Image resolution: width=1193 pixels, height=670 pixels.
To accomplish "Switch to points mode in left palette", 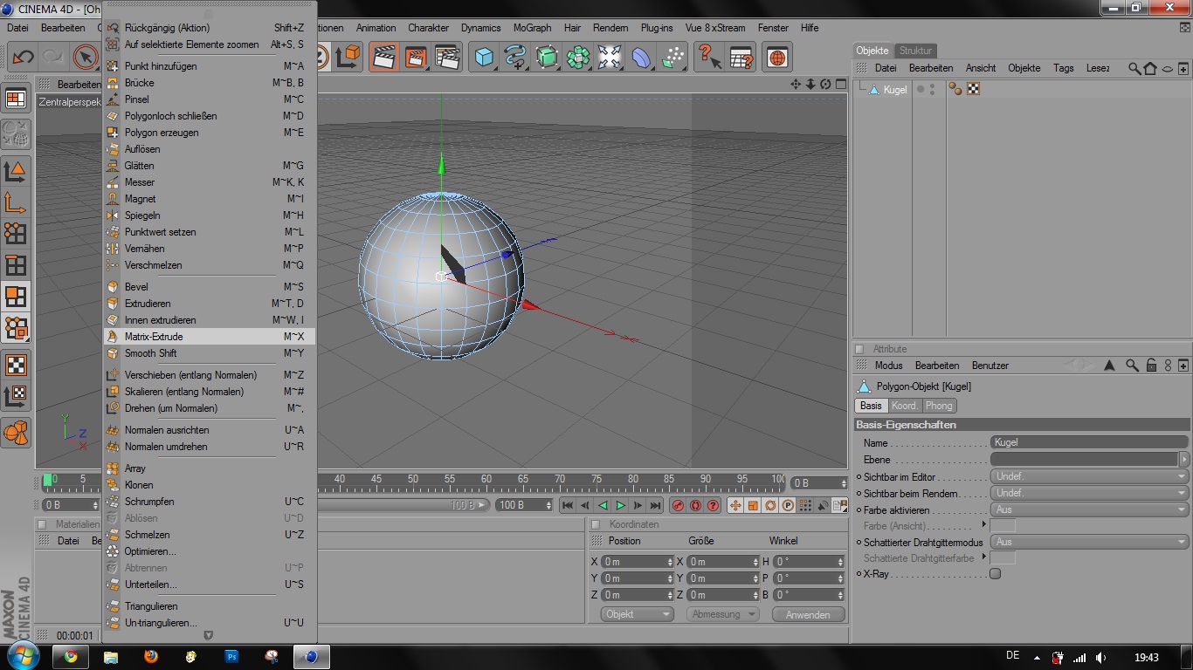I will click(16, 233).
